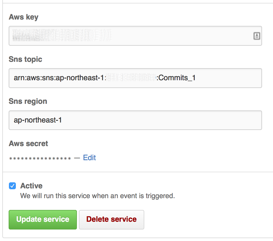Click the blurred account ID in Sns topic
This screenshot has height=241, width=273.
[x=130, y=78]
